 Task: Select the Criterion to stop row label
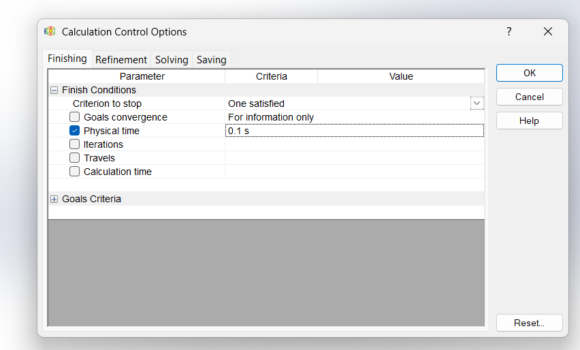(x=107, y=104)
